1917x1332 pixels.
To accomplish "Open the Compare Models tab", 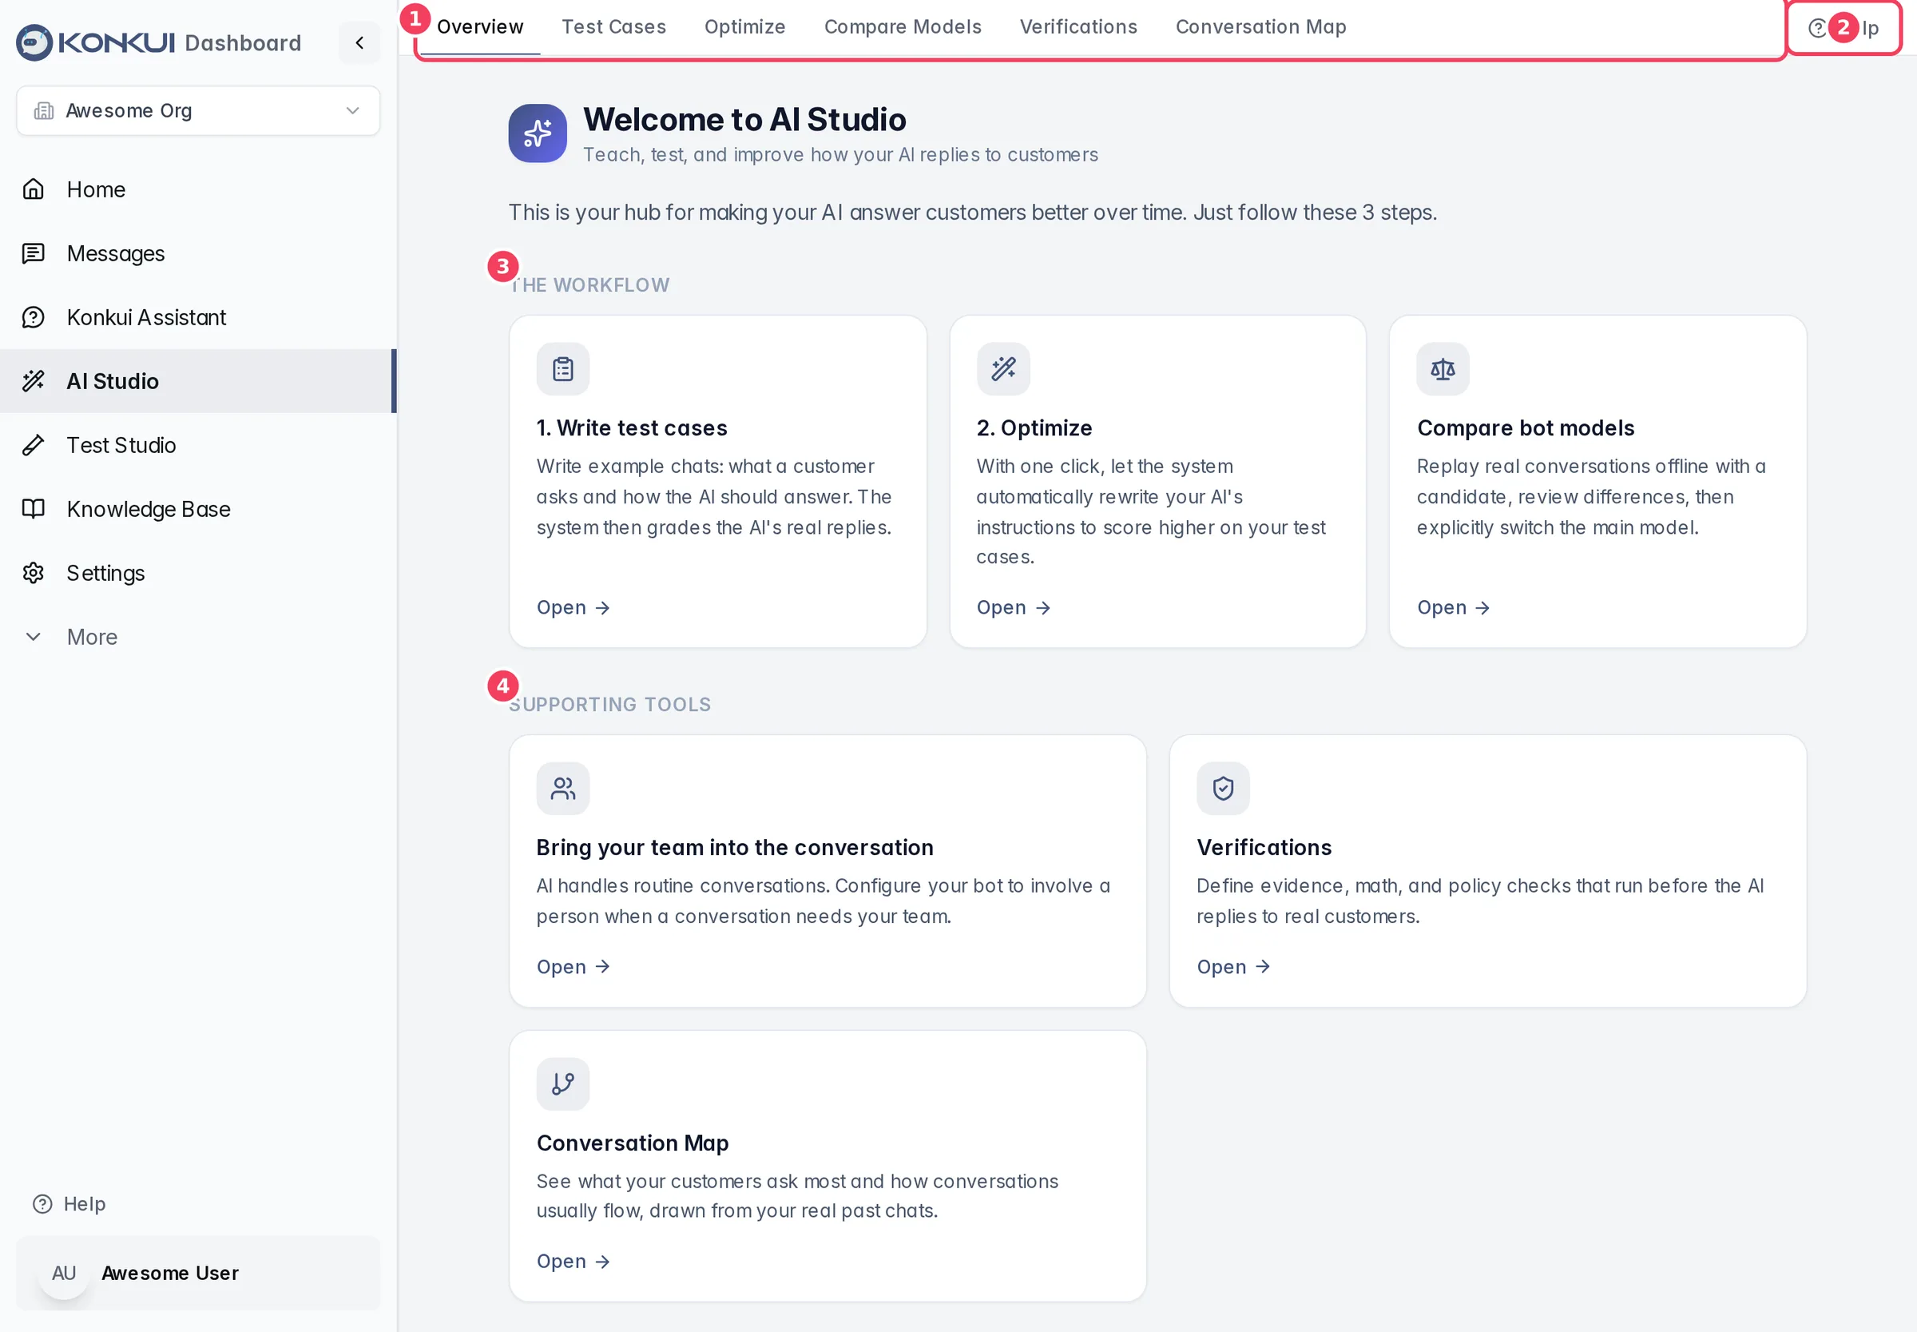I will [x=903, y=26].
